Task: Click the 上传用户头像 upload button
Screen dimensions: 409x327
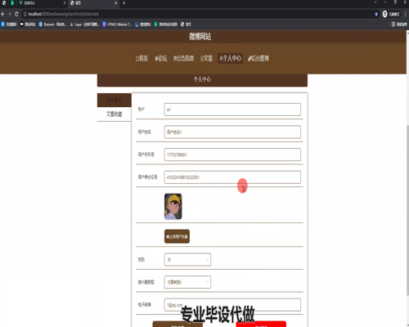Action: tap(177, 236)
